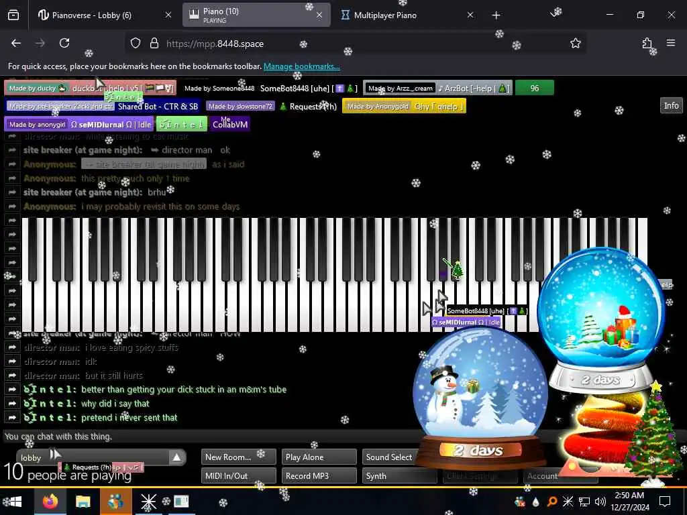687x515 pixels.
Task: Open the Windows notification center icon
Action: tap(665, 502)
